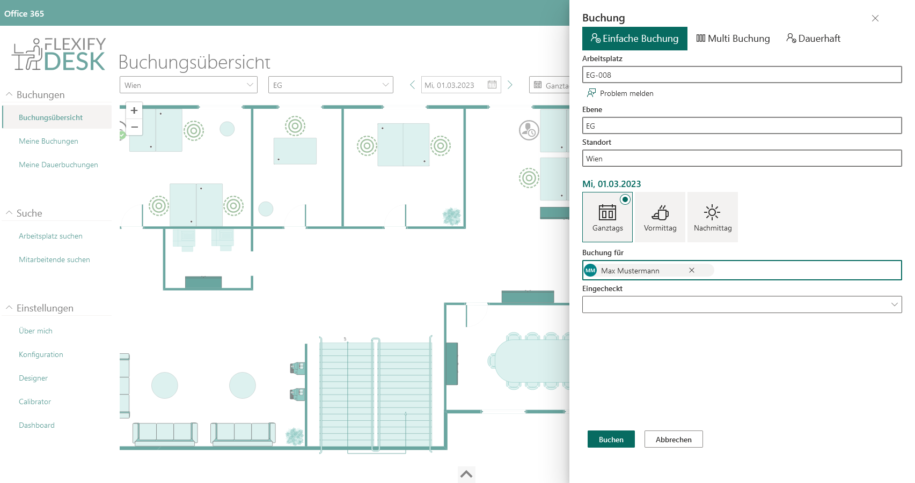Zoom out of the floor plan
The width and height of the screenshot is (915, 483).
(x=134, y=127)
